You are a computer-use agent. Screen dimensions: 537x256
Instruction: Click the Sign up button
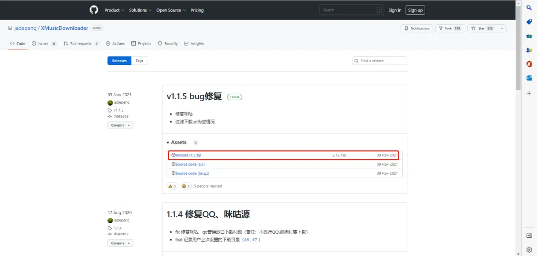click(x=415, y=10)
